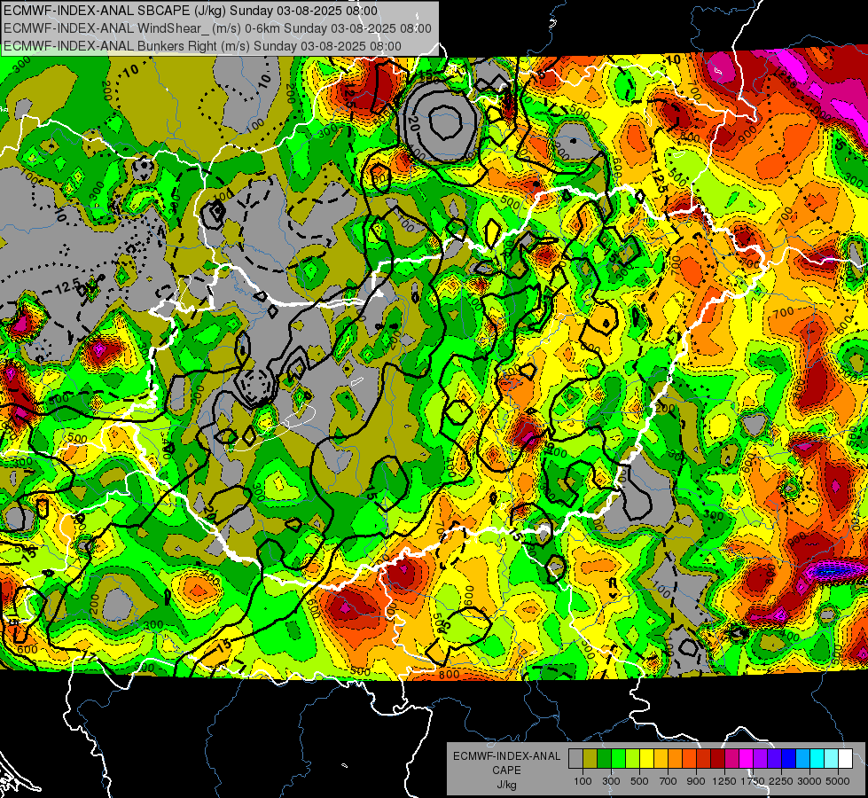The height and width of the screenshot is (798, 868).
Task: Select the dark green swatch left of 300
Action: coord(604,759)
